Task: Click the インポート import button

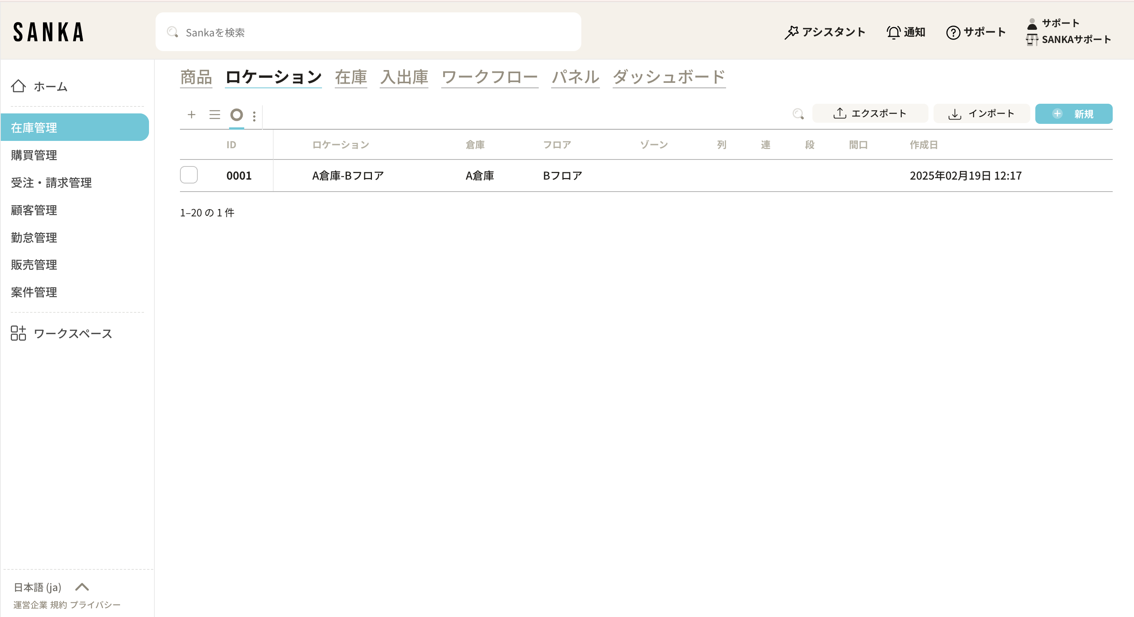Action: (x=981, y=114)
